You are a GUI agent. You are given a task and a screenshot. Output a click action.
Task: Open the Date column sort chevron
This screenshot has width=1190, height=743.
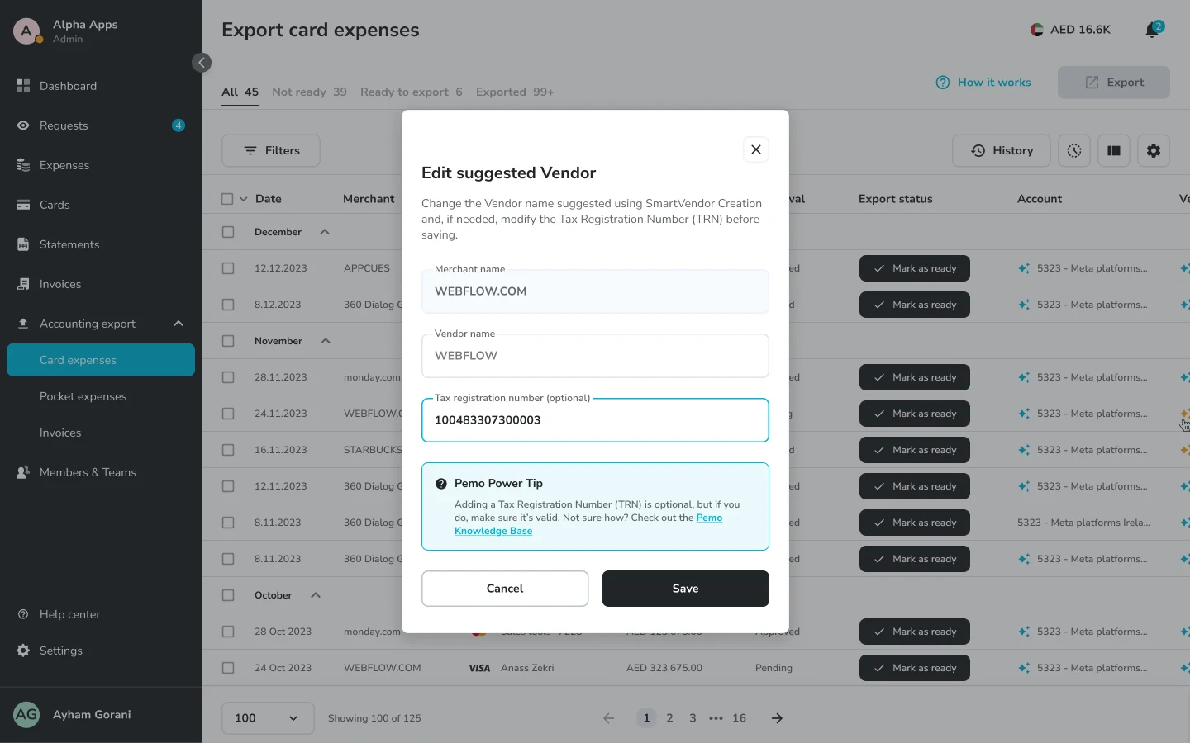[x=243, y=199]
